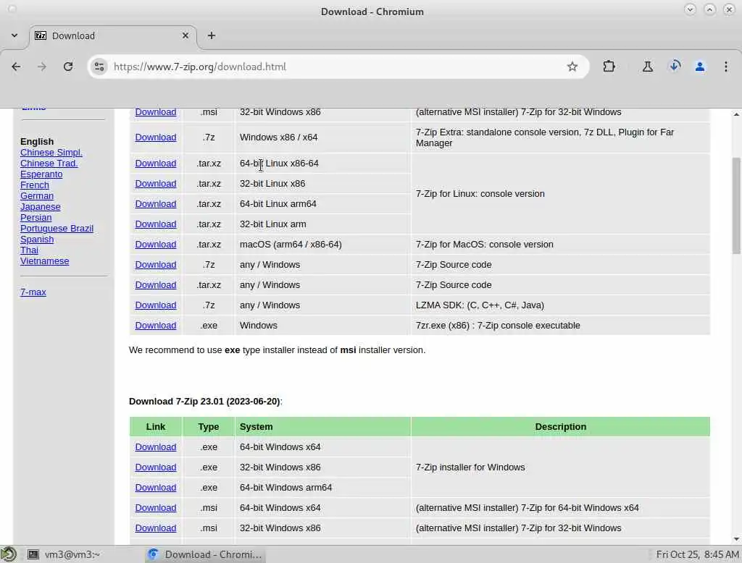The height and width of the screenshot is (563, 742).
Task: Click the scrollbar down arrow
Action: coord(736,539)
